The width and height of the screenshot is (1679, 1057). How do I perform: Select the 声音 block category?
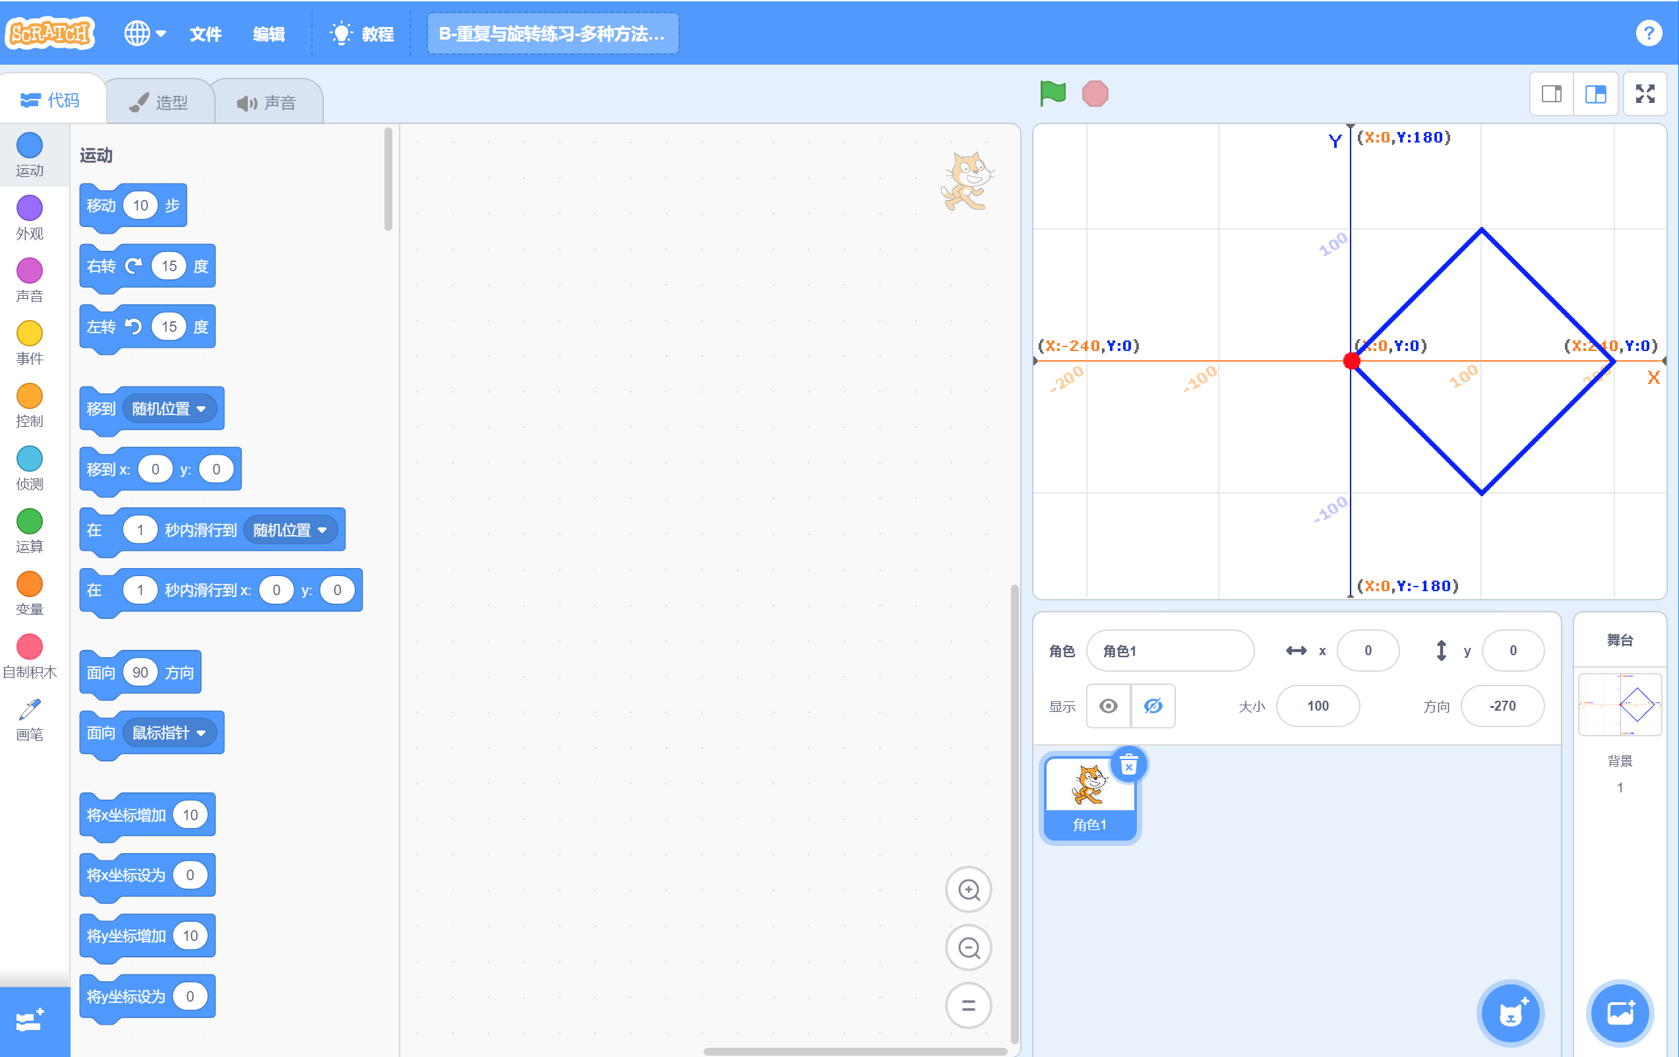pos(29,280)
